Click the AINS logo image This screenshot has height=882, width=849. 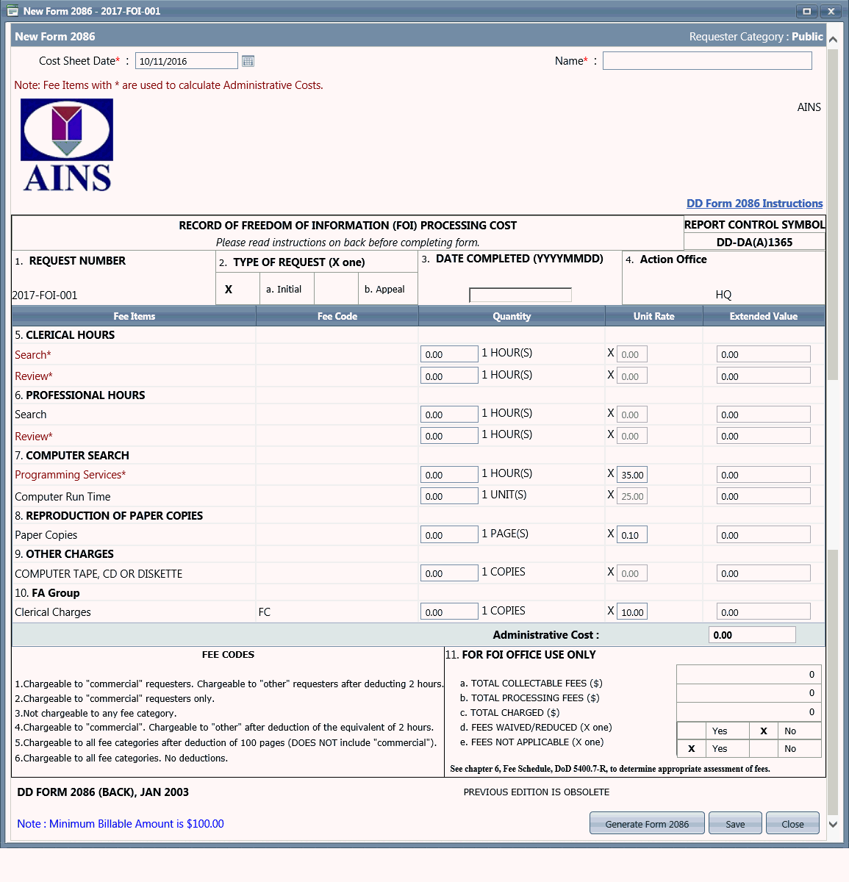67,146
